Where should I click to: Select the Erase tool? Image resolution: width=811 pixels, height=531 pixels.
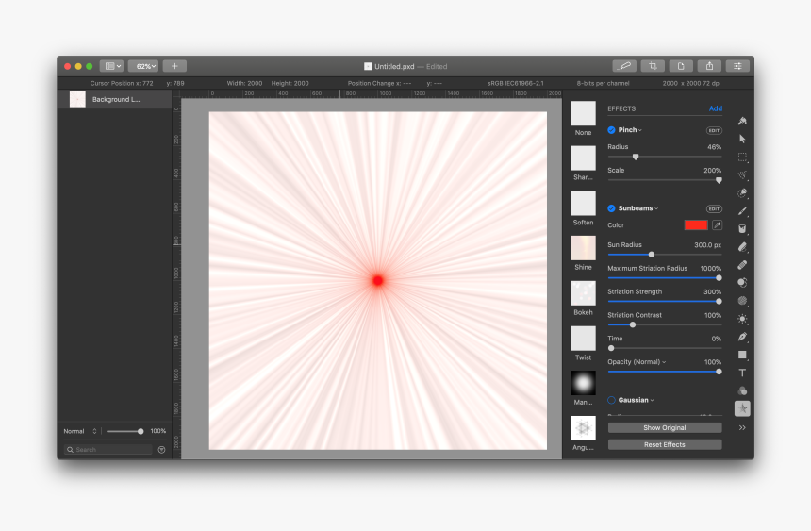(742, 247)
